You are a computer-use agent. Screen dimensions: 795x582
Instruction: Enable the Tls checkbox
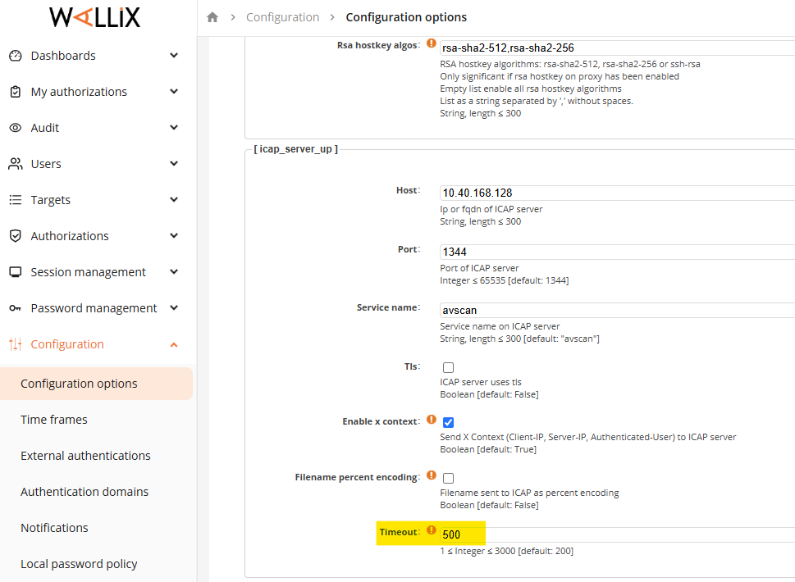click(448, 367)
